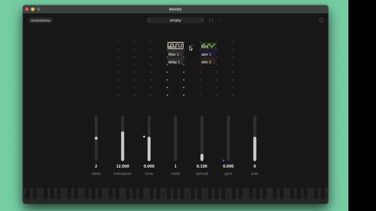376x211 pixels.
Task: Click the 'spread' parameter label
Action: pyautogui.click(x=202, y=173)
